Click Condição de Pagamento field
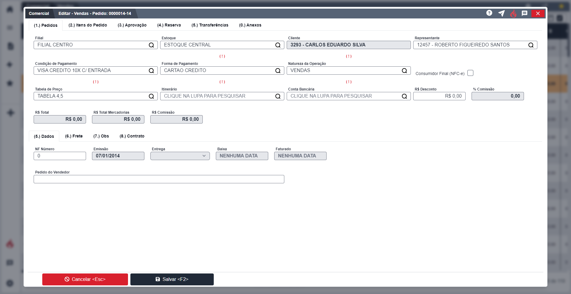This screenshot has width=571, height=294. (96, 71)
